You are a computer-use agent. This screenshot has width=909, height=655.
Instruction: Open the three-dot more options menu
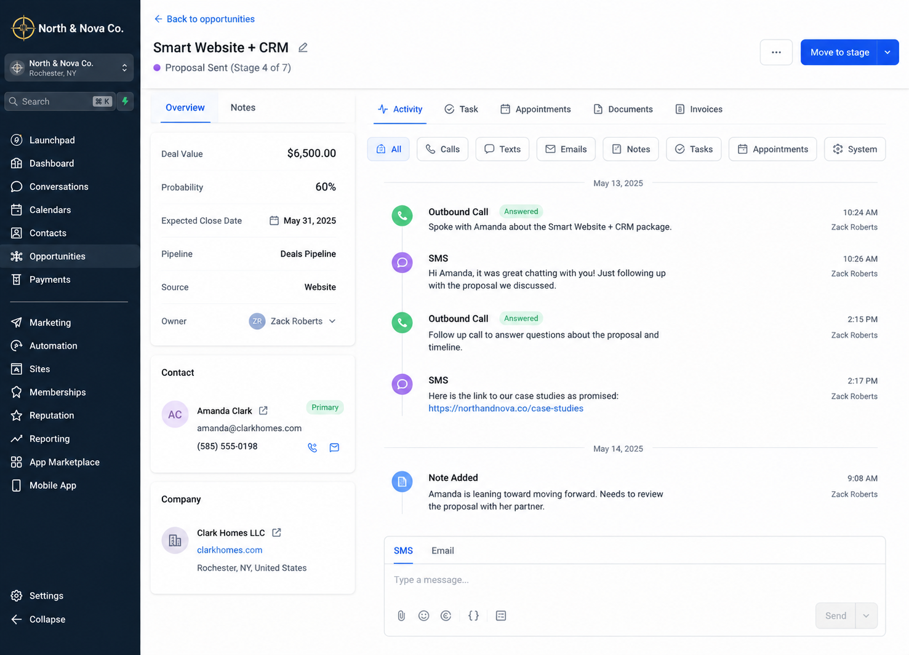coord(776,52)
